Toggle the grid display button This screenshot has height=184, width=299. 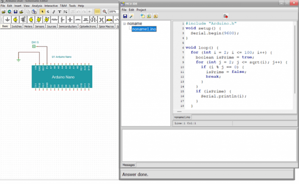pyautogui.click(x=97, y=12)
